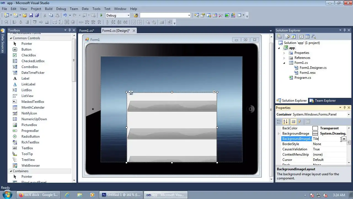The width and height of the screenshot is (353, 199).
Task: Click the Show All Files icon in Solution Explorer
Action: tap(287, 36)
